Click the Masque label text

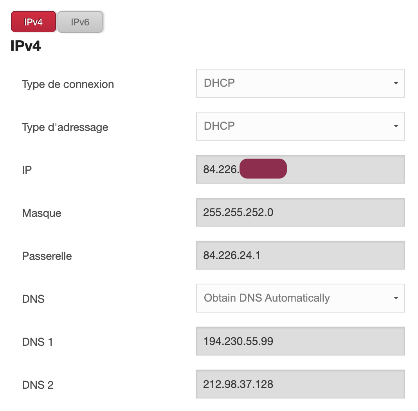(41, 213)
